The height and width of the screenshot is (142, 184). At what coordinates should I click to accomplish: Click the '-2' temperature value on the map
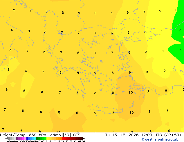tap(178, 30)
